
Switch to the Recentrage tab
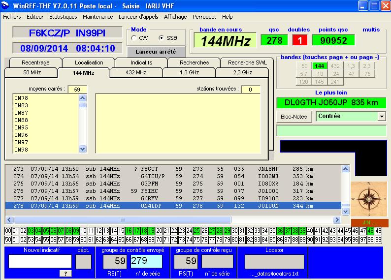tap(35, 62)
